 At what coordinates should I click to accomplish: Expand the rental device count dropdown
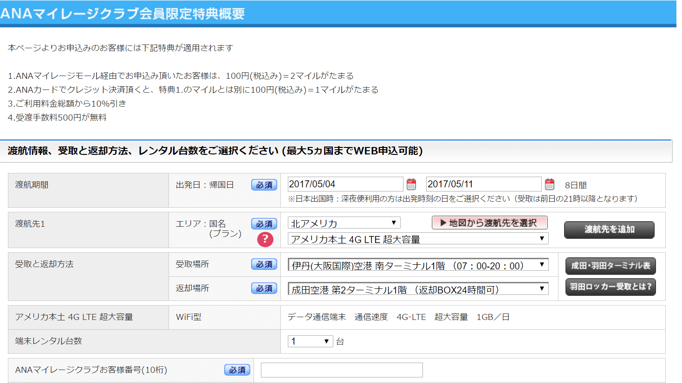click(x=310, y=342)
